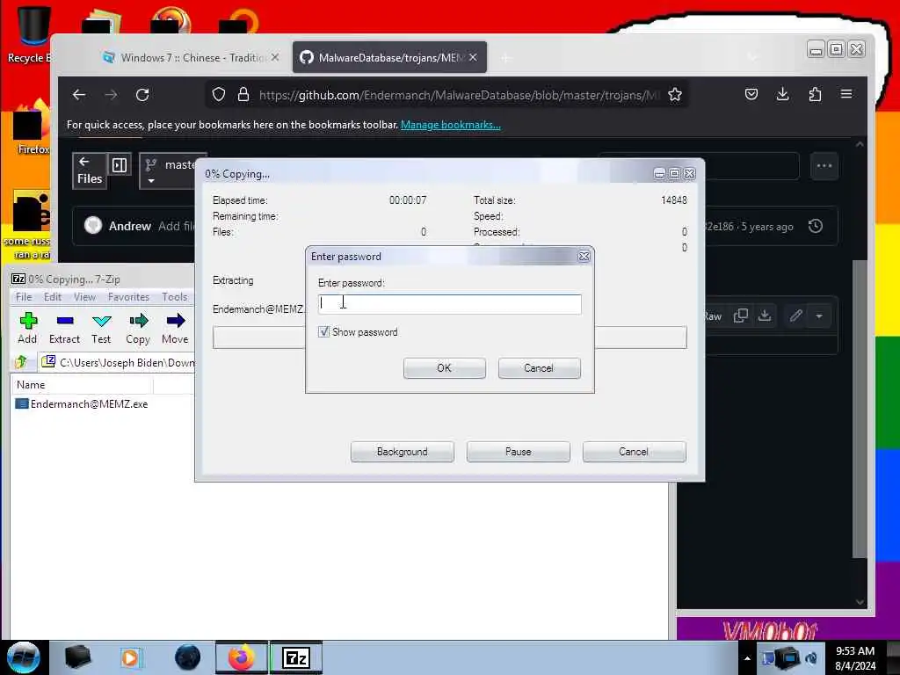Switch to Windows 7 Chinese Traditional tab
900x675 pixels.
(x=184, y=57)
